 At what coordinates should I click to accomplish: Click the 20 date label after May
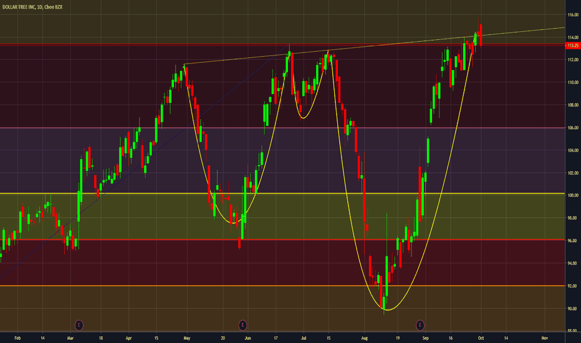coord(223,338)
